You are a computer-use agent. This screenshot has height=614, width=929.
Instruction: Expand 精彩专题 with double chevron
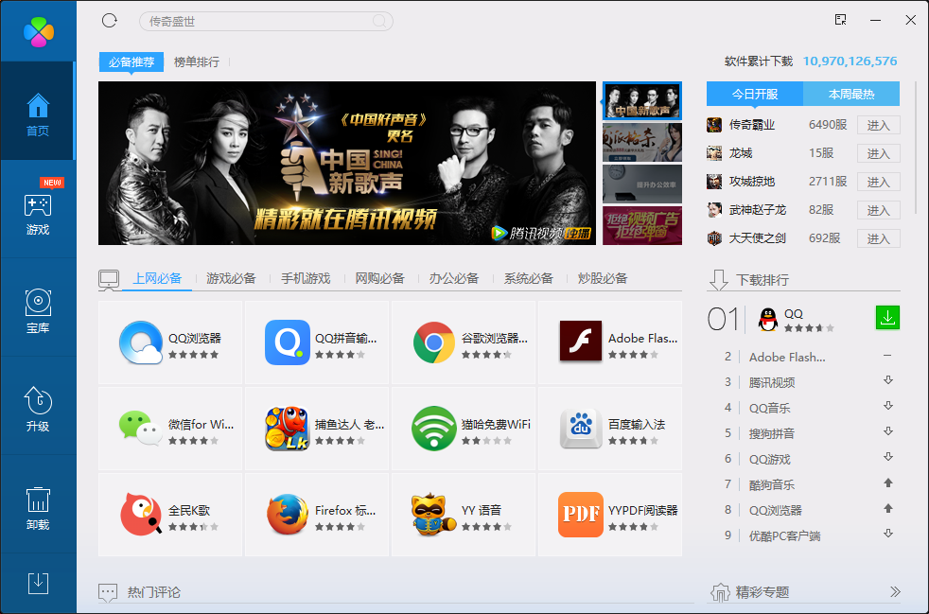pyautogui.click(x=895, y=591)
